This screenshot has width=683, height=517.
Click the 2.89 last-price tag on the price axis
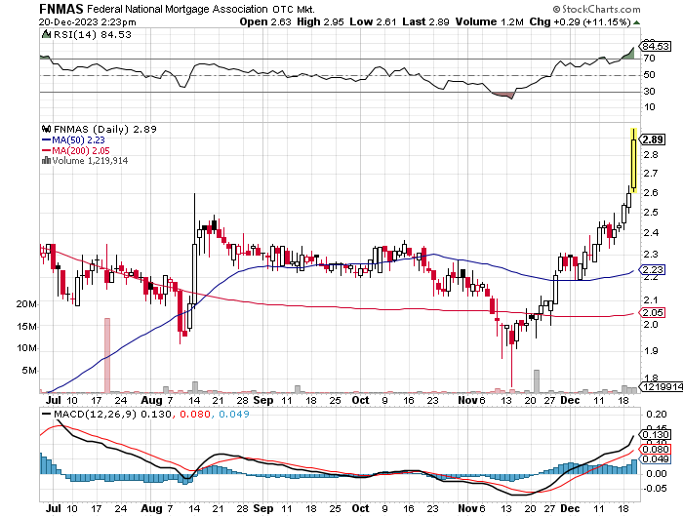click(652, 139)
